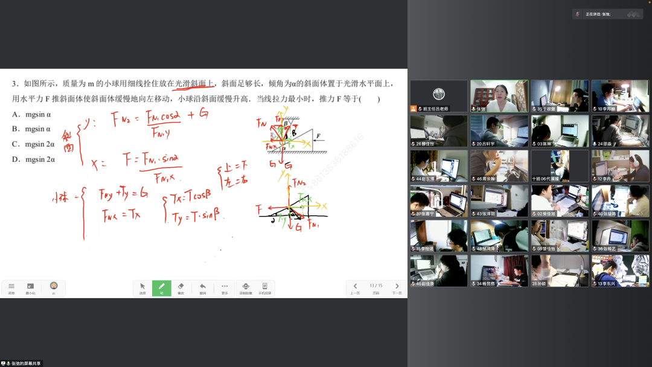
Task: Click the underlined text 光滑斜面上 in the question
Action: pos(194,83)
